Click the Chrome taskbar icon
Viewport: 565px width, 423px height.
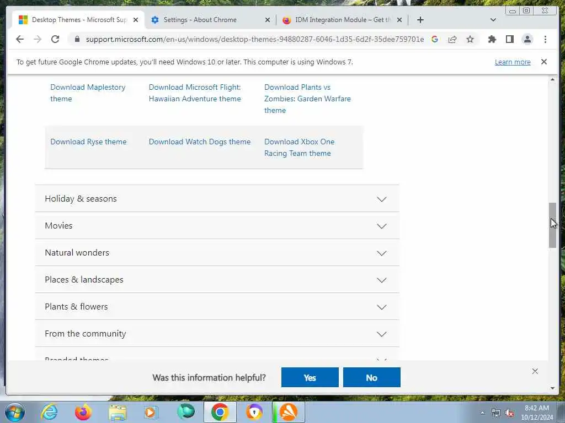220,412
